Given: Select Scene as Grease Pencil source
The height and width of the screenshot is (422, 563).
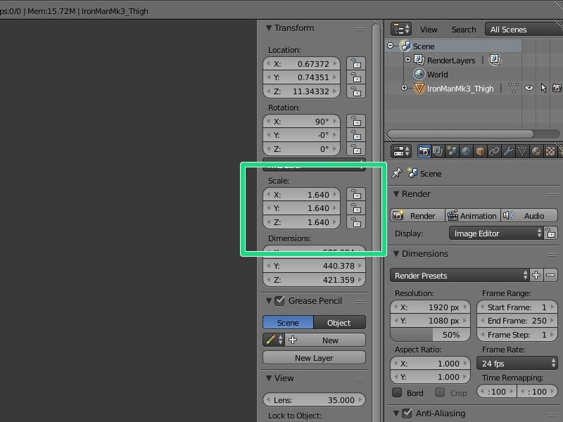Looking at the screenshot, I should (x=288, y=322).
